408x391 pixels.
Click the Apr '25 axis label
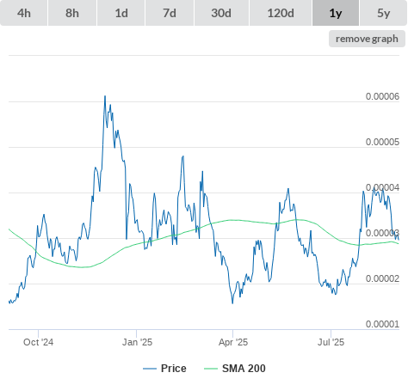coord(233,342)
